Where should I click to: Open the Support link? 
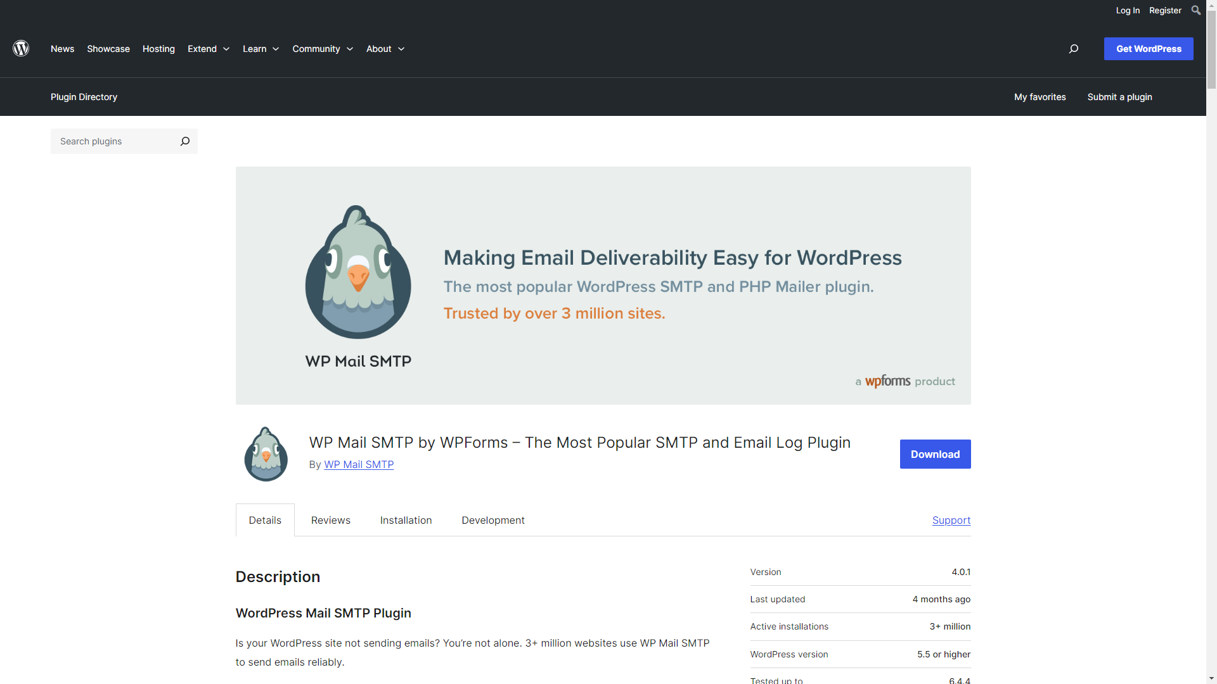[x=951, y=520]
